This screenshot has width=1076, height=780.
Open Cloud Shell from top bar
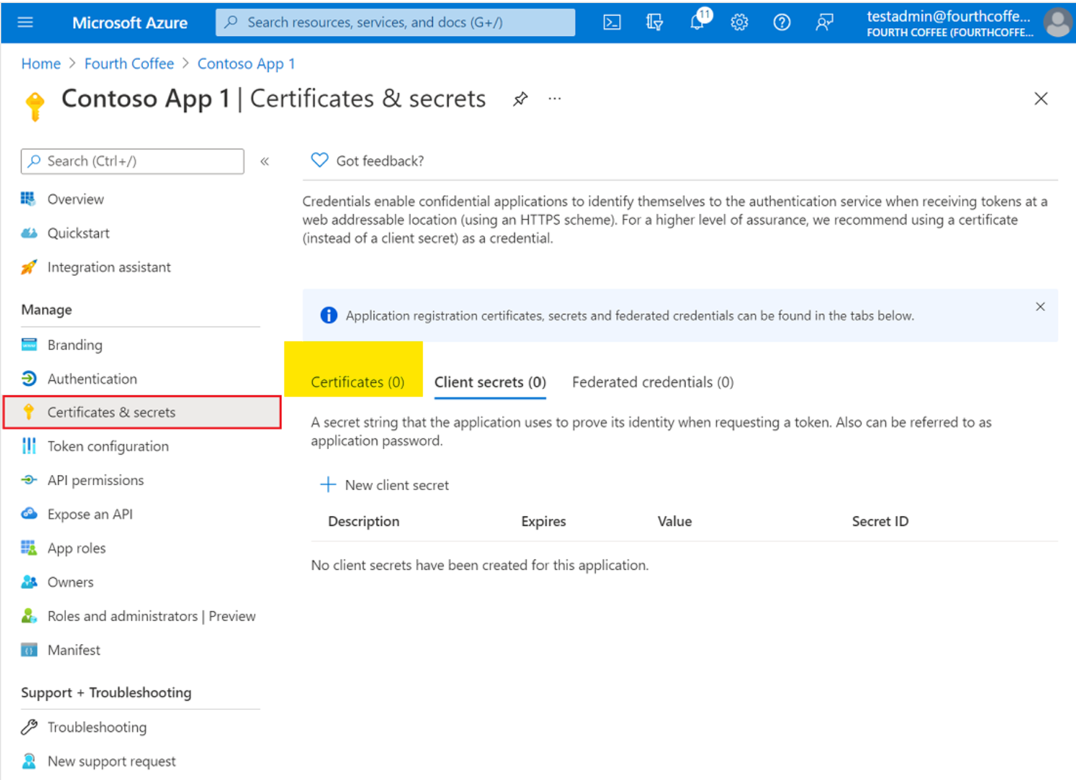click(611, 22)
